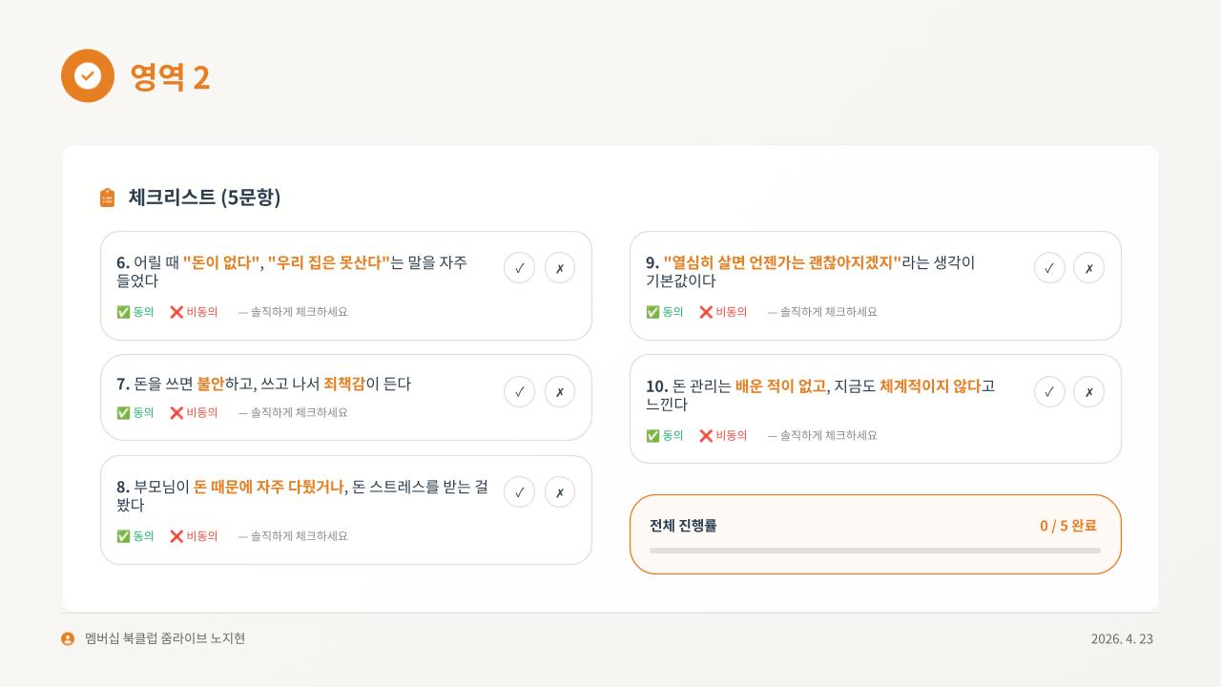
Task: Click the 체크리스트 (5문항) section title
Action: (x=204, y=198)
